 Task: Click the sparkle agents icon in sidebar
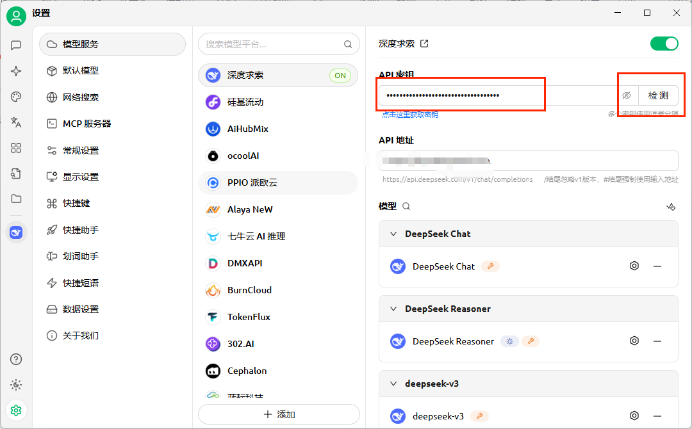coord(16,71)
